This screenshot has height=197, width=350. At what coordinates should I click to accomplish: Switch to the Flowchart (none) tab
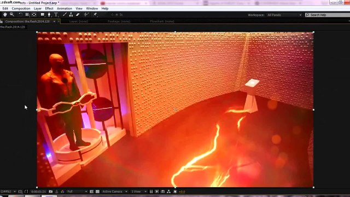tap(162, 21)
